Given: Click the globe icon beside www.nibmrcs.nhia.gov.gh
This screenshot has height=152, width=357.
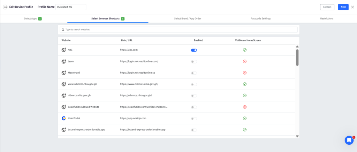Looking at the screenshot, I should click(x=64, y=84).
